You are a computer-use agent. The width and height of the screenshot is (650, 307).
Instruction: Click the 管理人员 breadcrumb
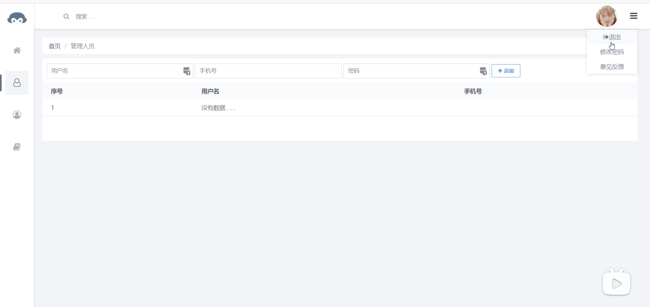pos(83,46)
